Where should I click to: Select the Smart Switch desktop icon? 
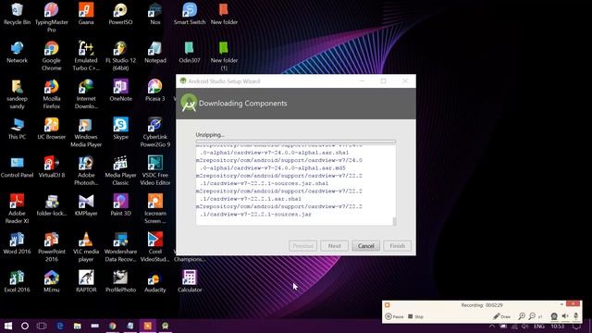[x=190, y=14]
